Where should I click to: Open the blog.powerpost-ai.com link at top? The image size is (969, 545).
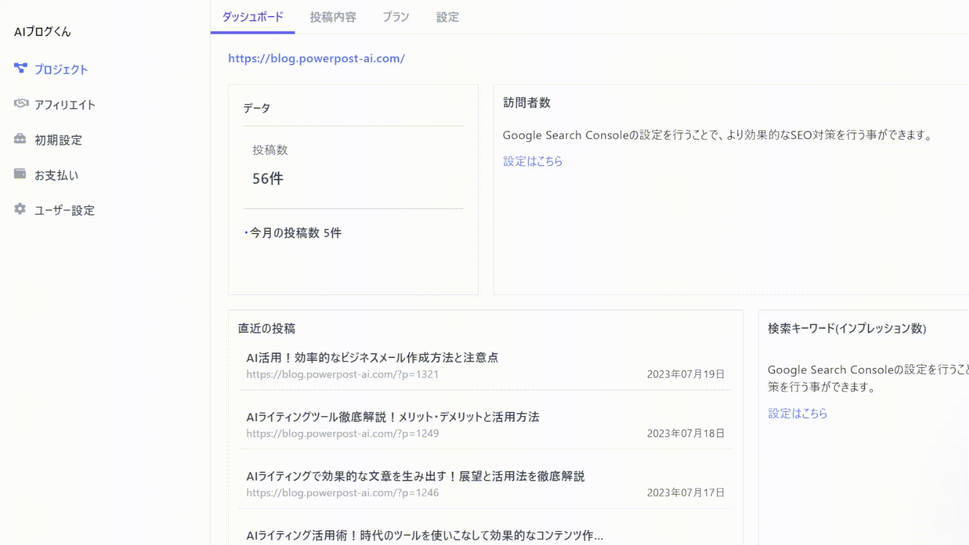[x=316, y=59]
